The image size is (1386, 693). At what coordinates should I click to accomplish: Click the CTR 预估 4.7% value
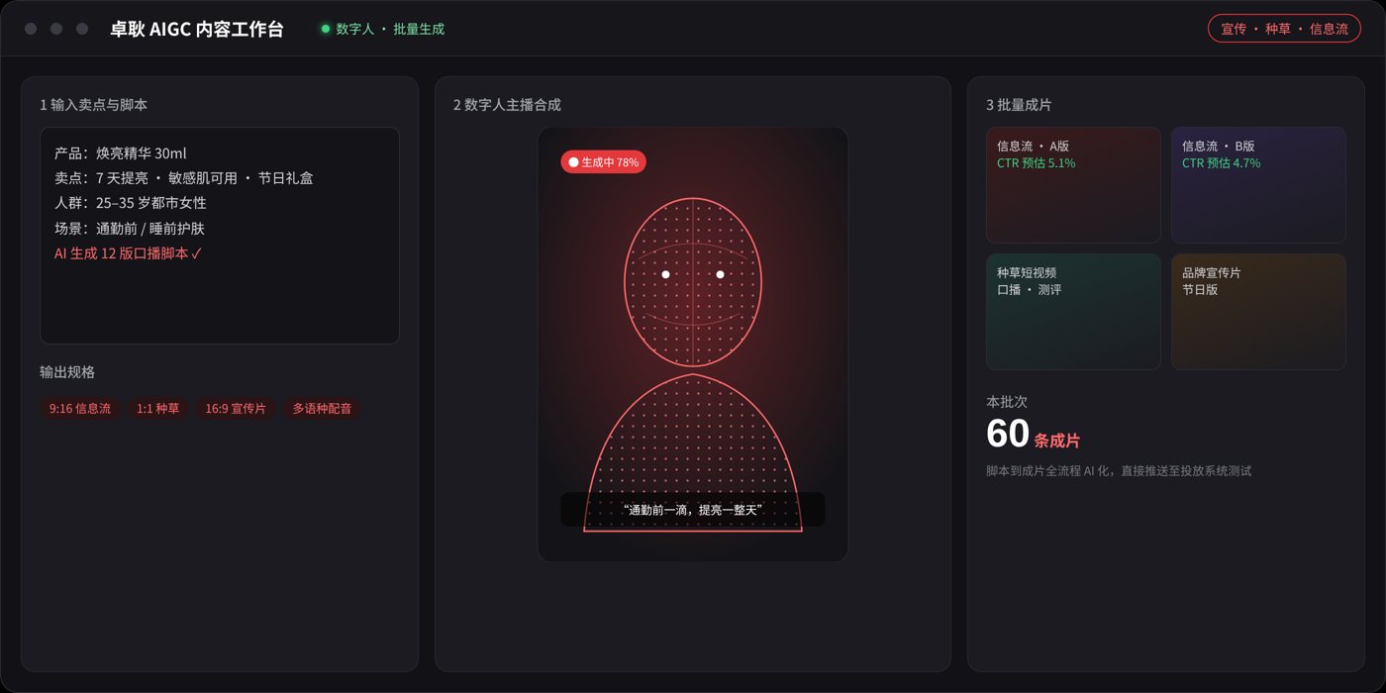[x=1221, y=163]
